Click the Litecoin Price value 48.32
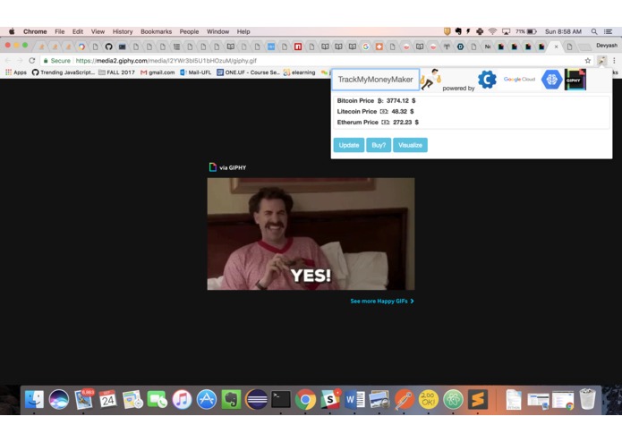The width and height of the screenshot is (622, 442). [399, 111]
